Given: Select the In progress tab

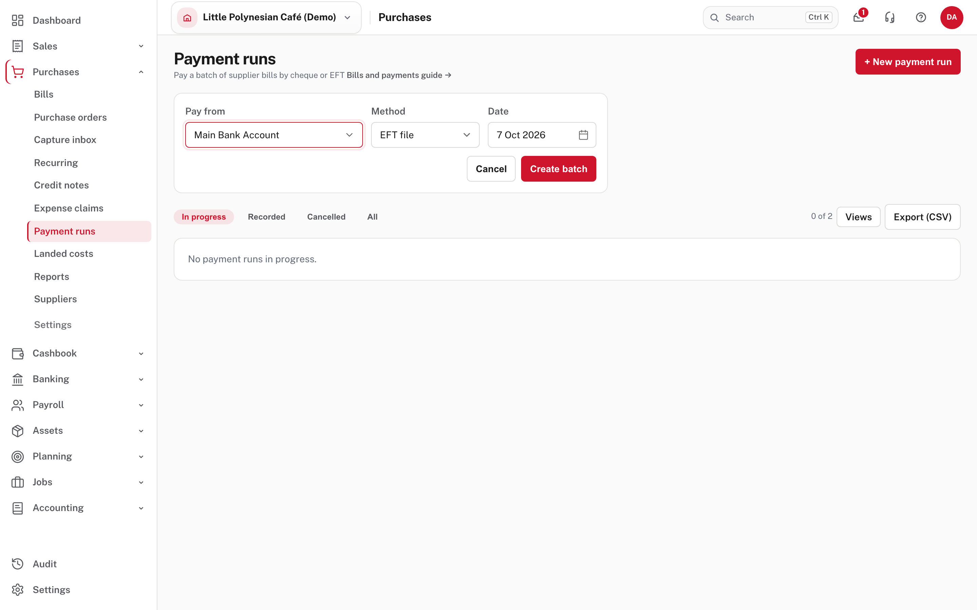Looking at the screenshot, I should click(204, 217).
